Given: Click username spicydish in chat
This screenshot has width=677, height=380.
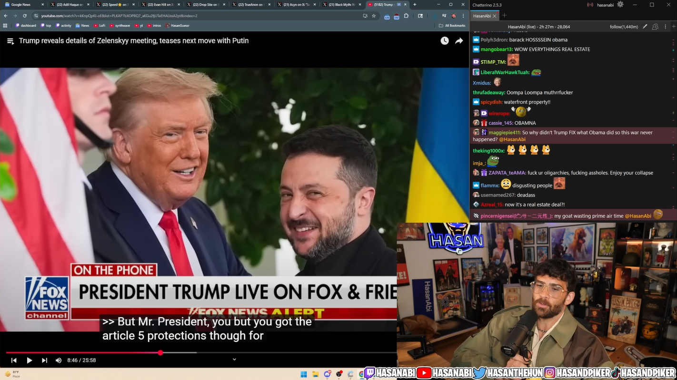Looking at the screenshot, I should [x=491, y=102].
